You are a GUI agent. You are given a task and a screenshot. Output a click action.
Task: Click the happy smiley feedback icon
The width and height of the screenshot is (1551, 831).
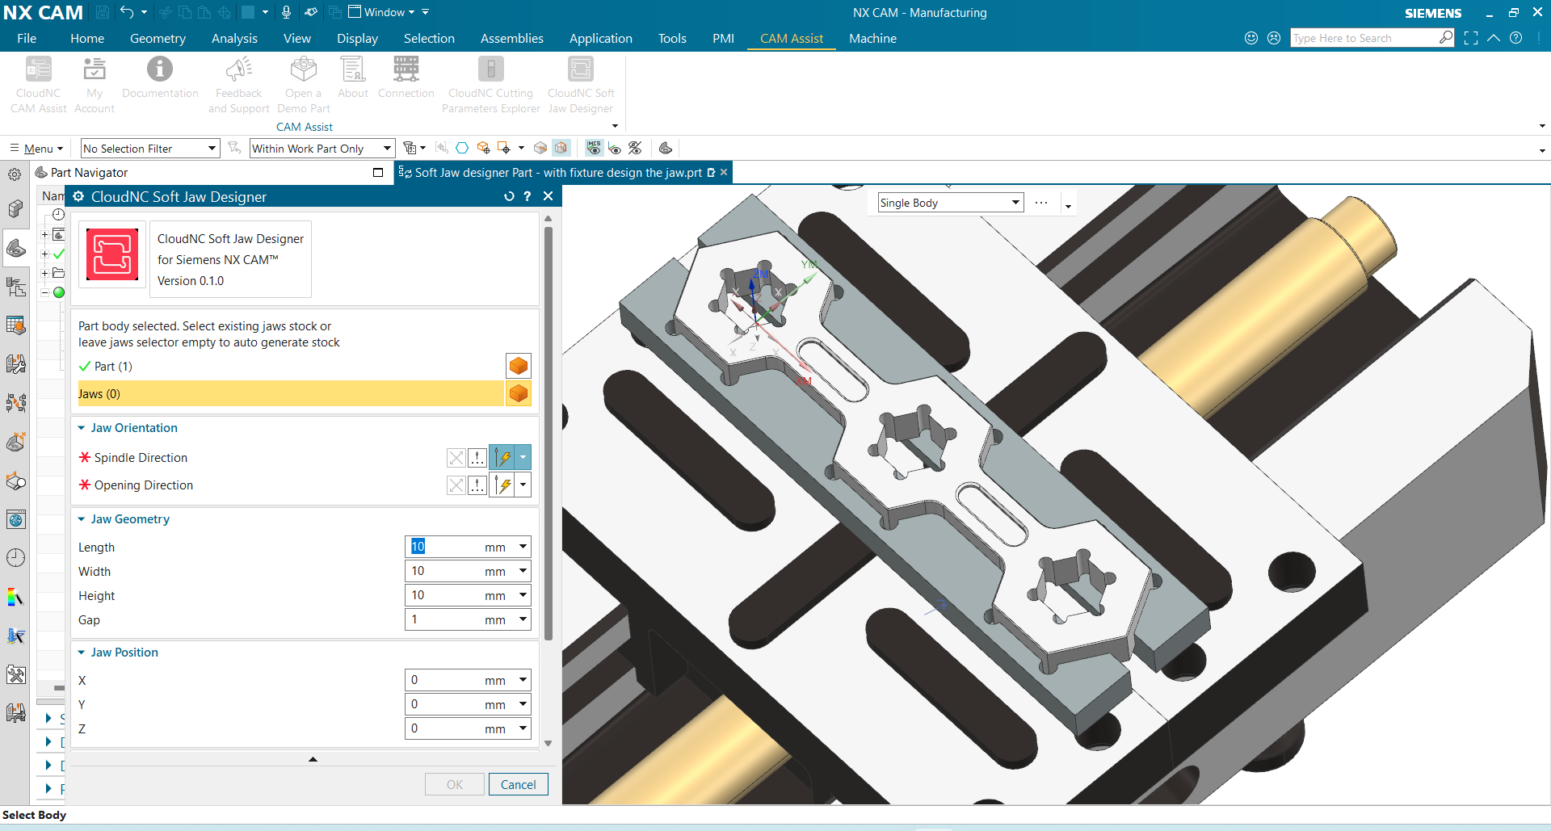1251,38
